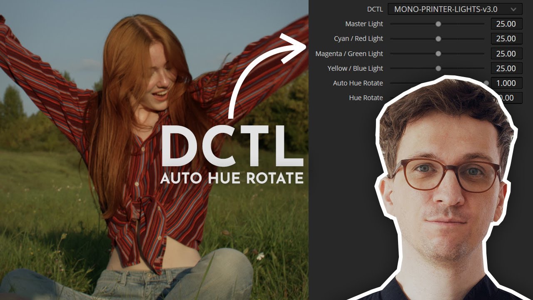Adjust the Yellow / Blue Light slider handle
The height and width of the screenshot is (300, 533).
coord(438,68)
